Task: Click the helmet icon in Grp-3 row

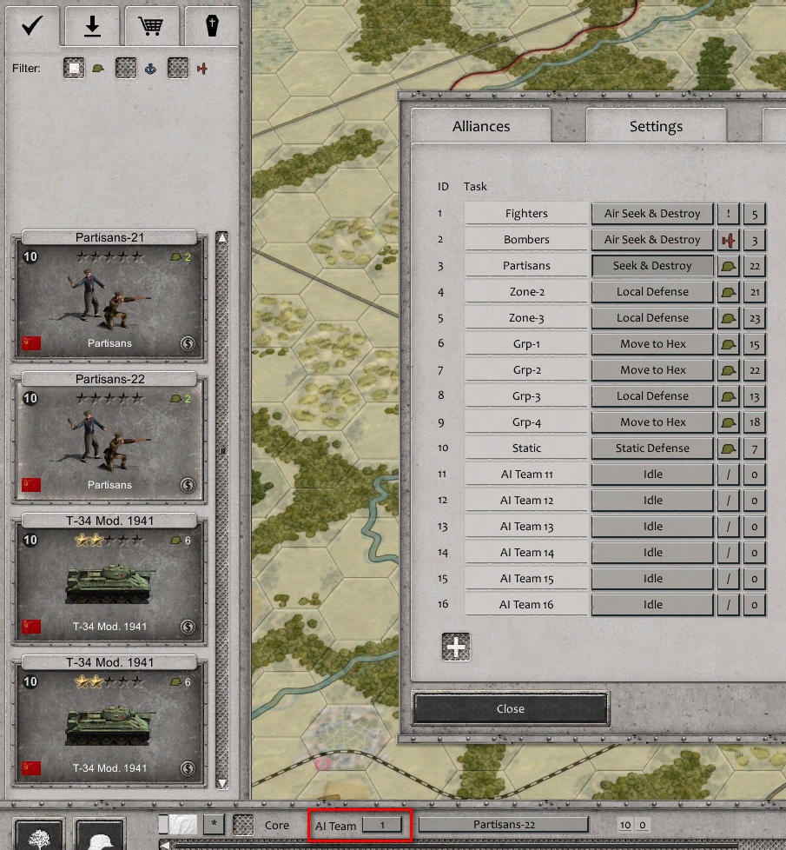Action: tap(728, 395)
